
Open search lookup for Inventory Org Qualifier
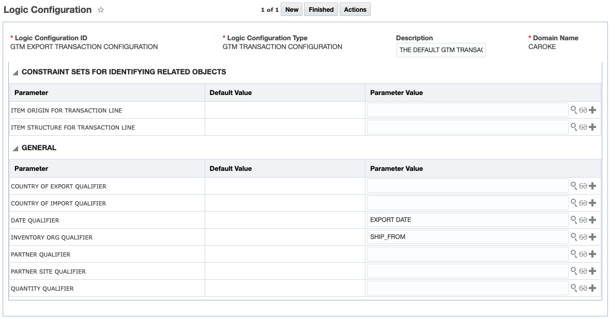574,237
